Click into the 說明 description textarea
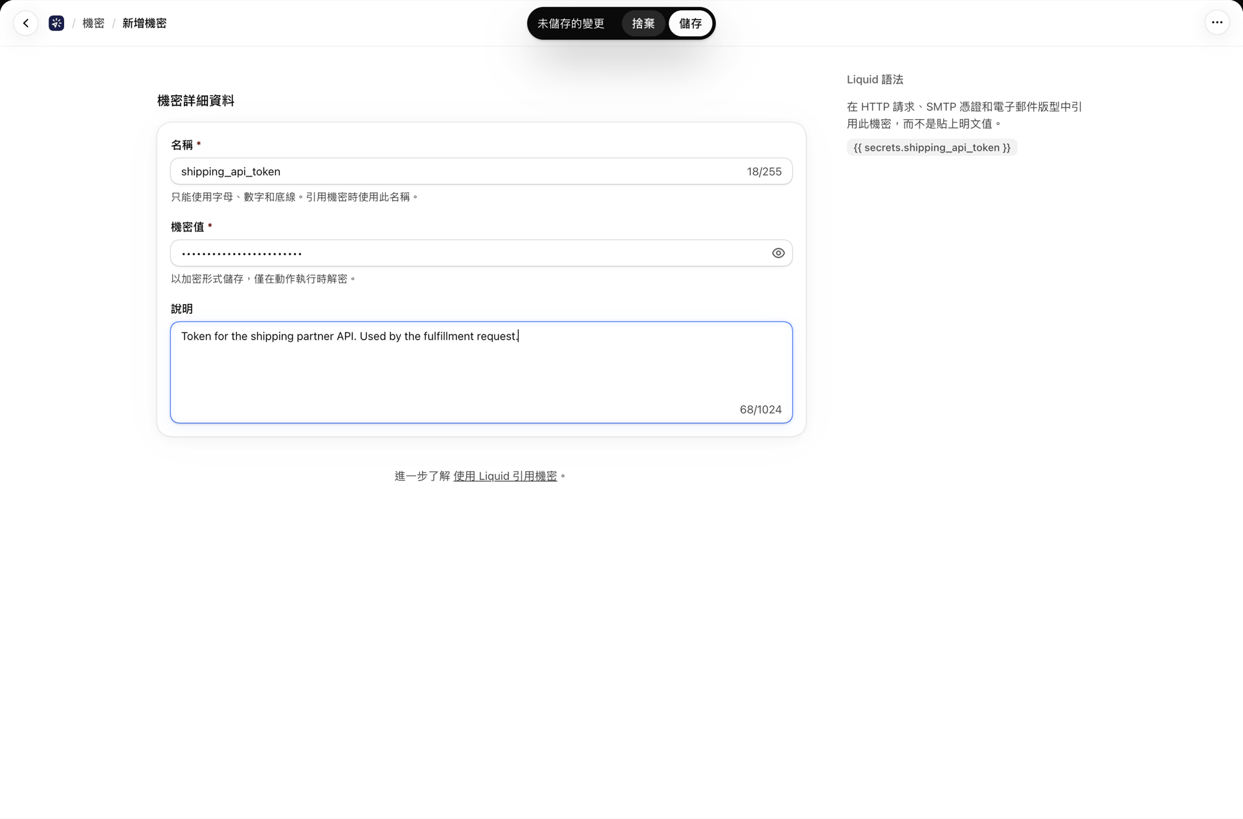 (481, 373)
